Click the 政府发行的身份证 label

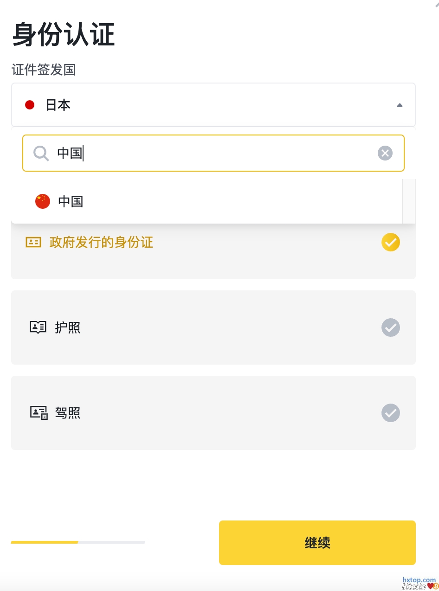tap(101, 242)
